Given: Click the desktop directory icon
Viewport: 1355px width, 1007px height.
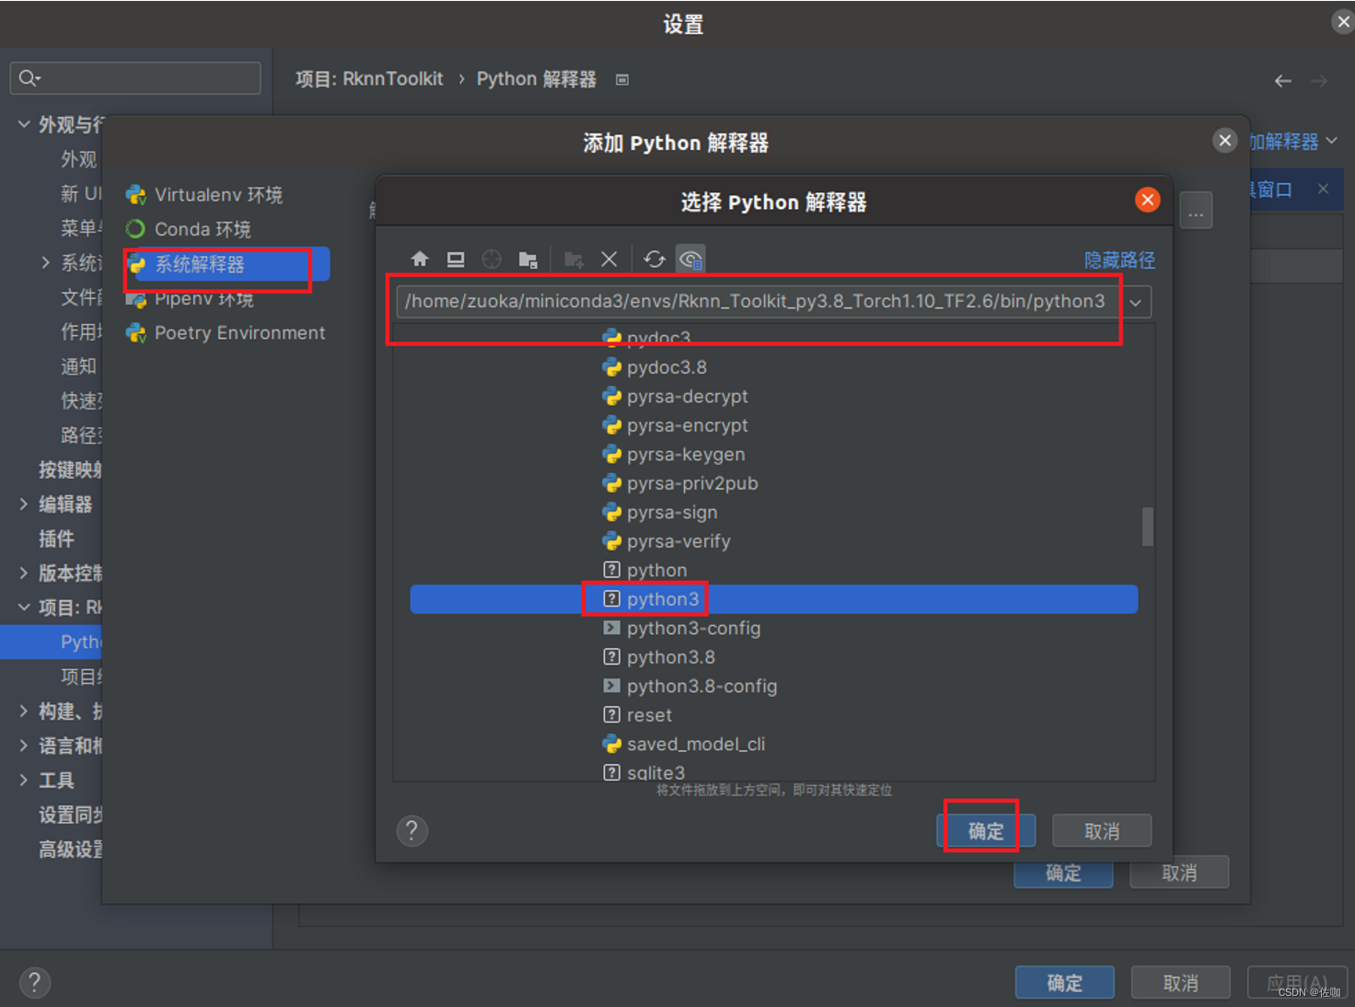Looking at the screenshot, I should (456, 260).
